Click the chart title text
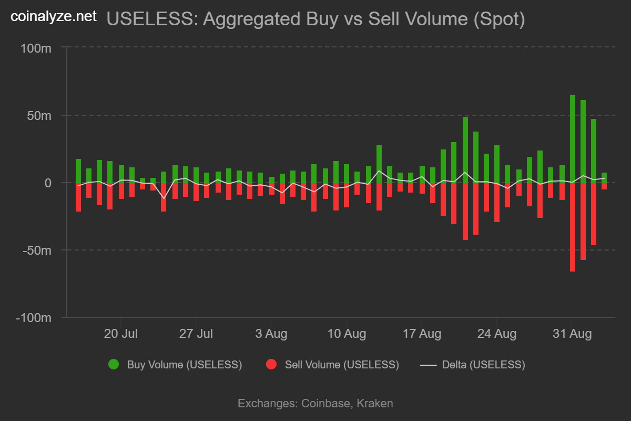Viewport: 631px width, 421px height. 315,19
